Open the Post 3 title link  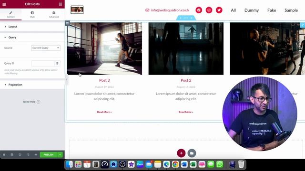point(104,80)
